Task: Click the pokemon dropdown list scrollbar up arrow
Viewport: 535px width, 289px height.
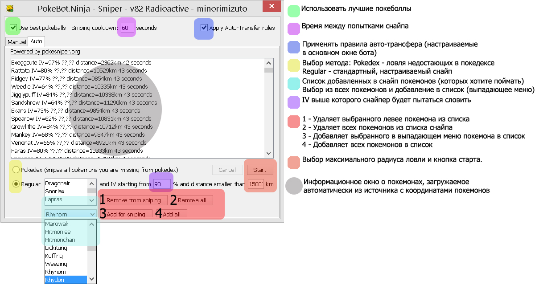Action: pyautogui.click(x=92, y=224)
